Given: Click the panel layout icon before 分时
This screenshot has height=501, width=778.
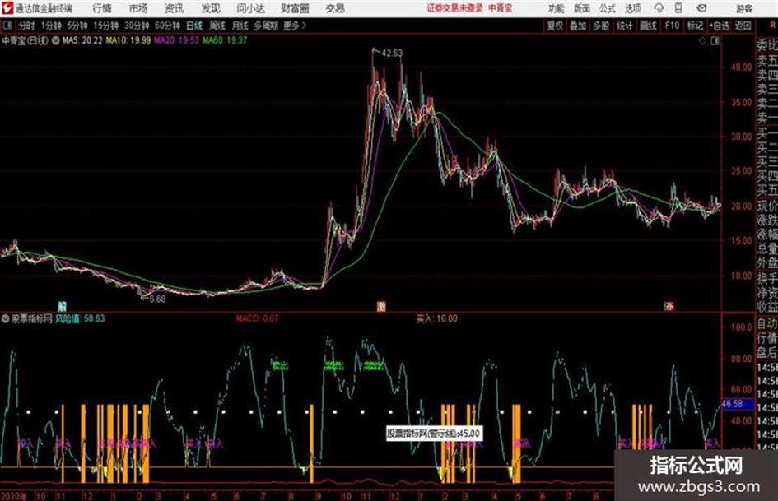Looking at the screenshot, I should [7, 25].
